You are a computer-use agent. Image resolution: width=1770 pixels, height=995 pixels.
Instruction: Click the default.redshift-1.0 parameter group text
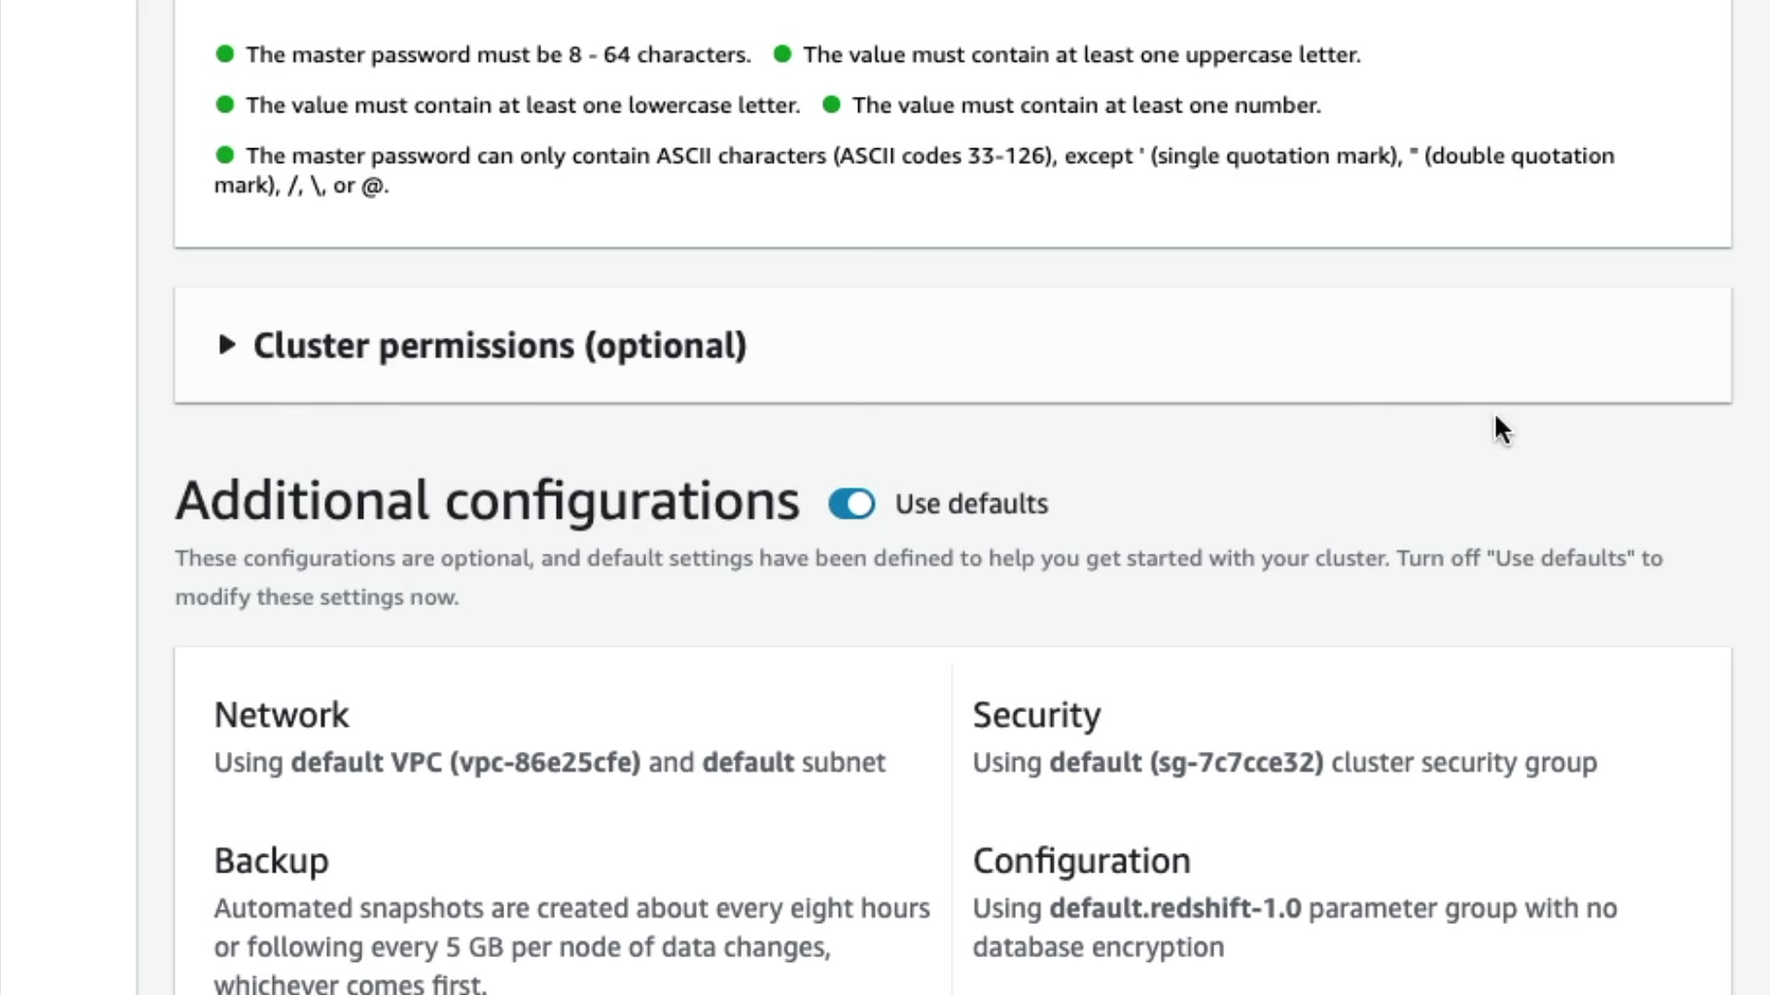(1175, 908)
